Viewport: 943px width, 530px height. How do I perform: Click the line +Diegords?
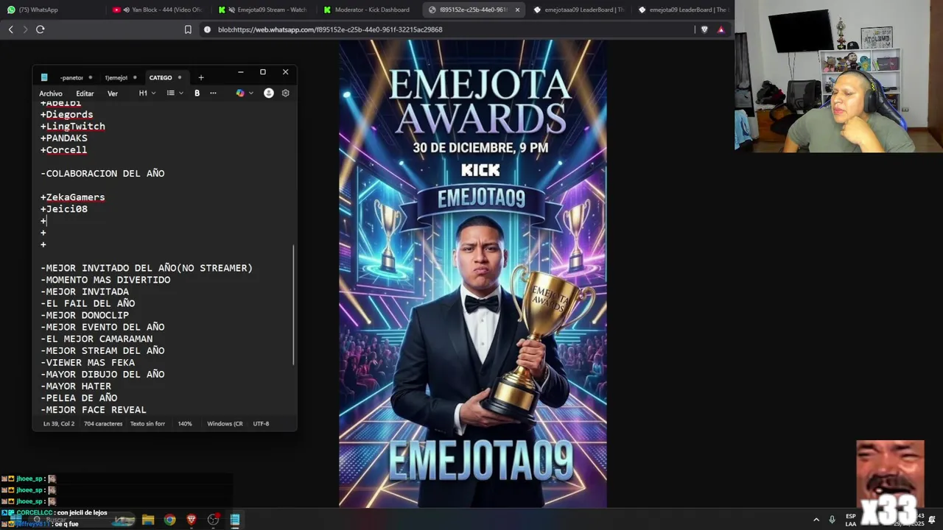click(x=66, y=115)
